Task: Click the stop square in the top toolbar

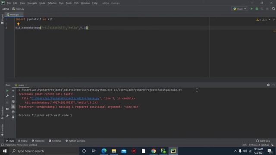Action: click(x=267, y=9)
